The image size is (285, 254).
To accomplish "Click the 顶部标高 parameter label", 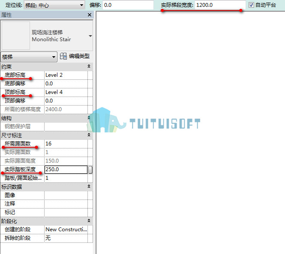I will pos(15,92).
